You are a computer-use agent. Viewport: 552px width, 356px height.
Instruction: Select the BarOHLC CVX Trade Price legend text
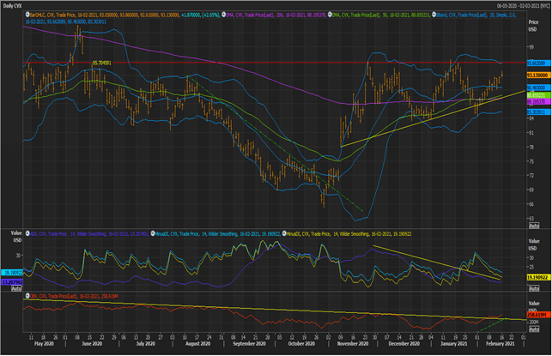tap(125, 15)
